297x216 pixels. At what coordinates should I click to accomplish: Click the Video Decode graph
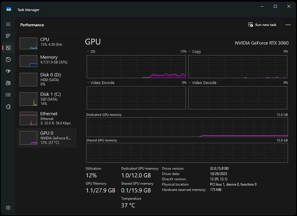pyautogui.click(x=238, y=98)
